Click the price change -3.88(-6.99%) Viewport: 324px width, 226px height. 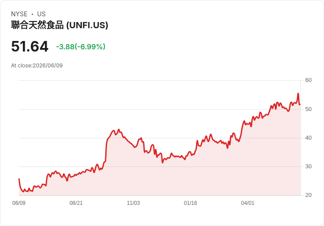pyautogui.click(x=81, y=47)
